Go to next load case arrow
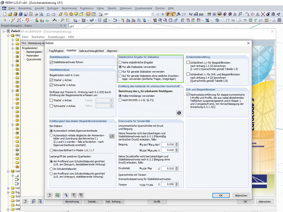 (163, 14)
